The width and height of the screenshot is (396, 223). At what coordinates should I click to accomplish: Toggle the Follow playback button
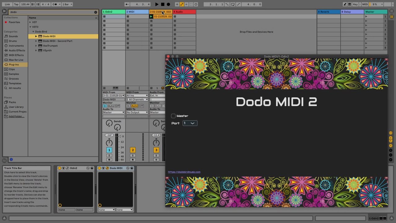(x=127, y=4)
